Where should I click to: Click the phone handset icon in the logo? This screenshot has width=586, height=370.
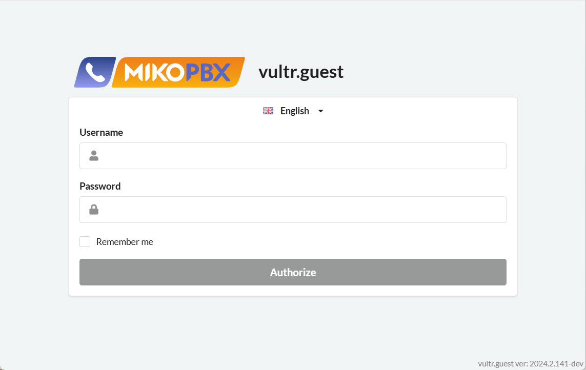94,72
